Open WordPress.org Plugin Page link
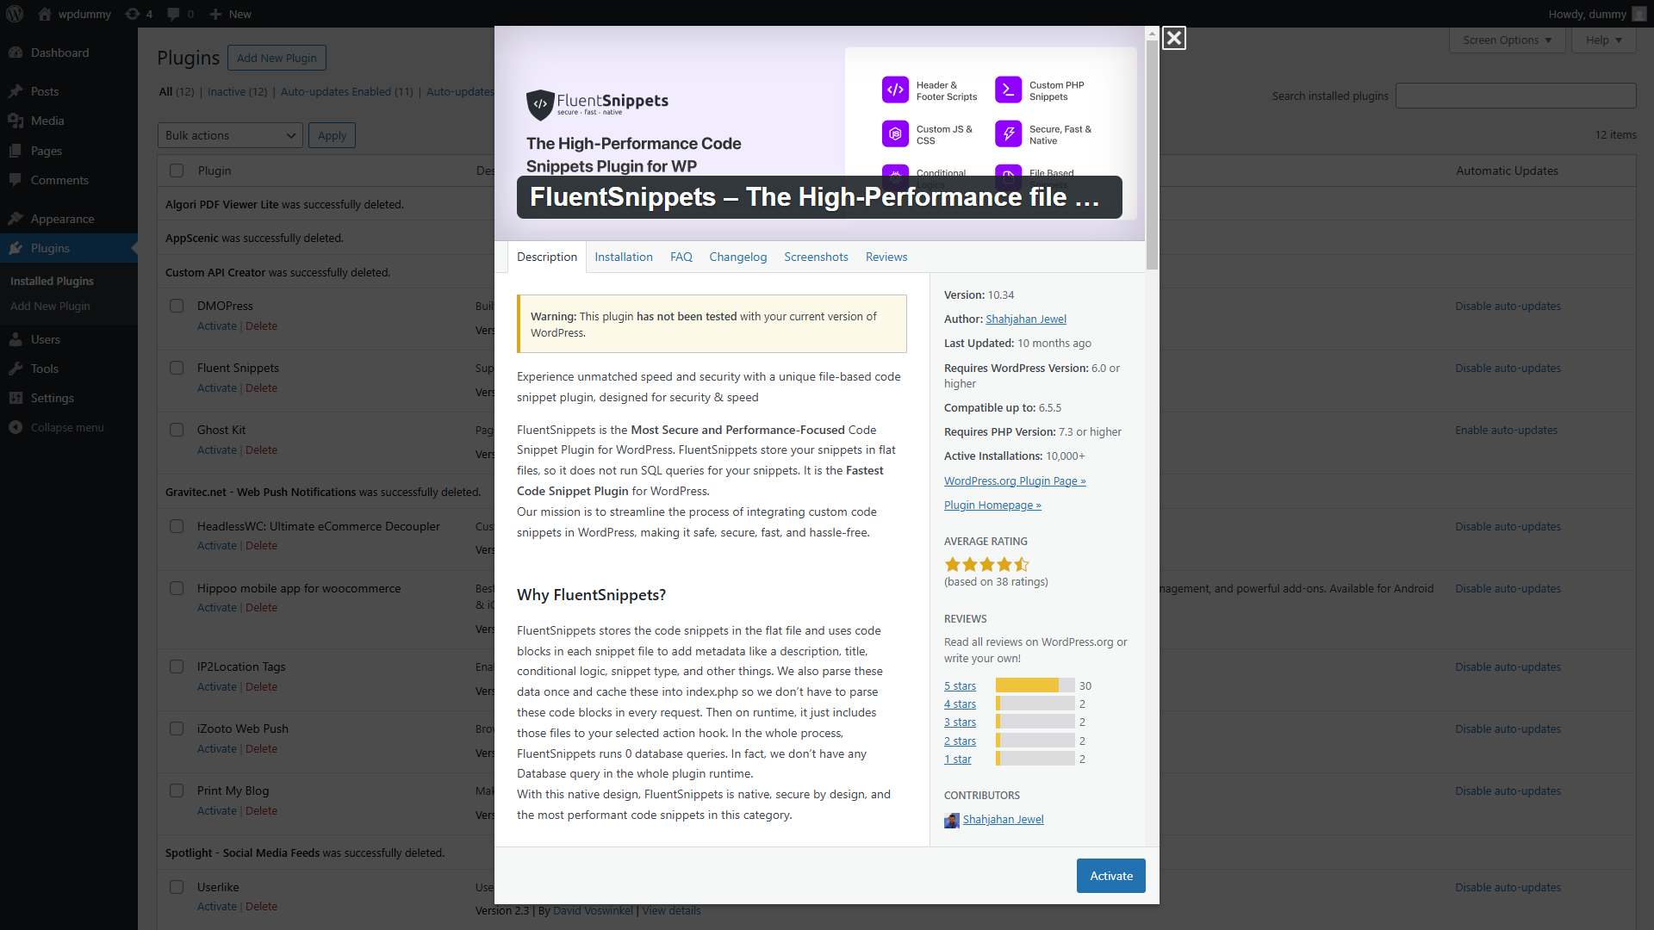This screenshot has height=930, width=1654. pos(1015,480)
